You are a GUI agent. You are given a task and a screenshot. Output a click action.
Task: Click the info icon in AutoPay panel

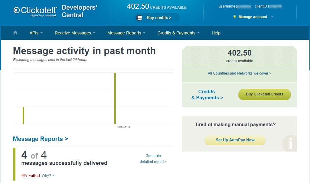pos(290,144)
